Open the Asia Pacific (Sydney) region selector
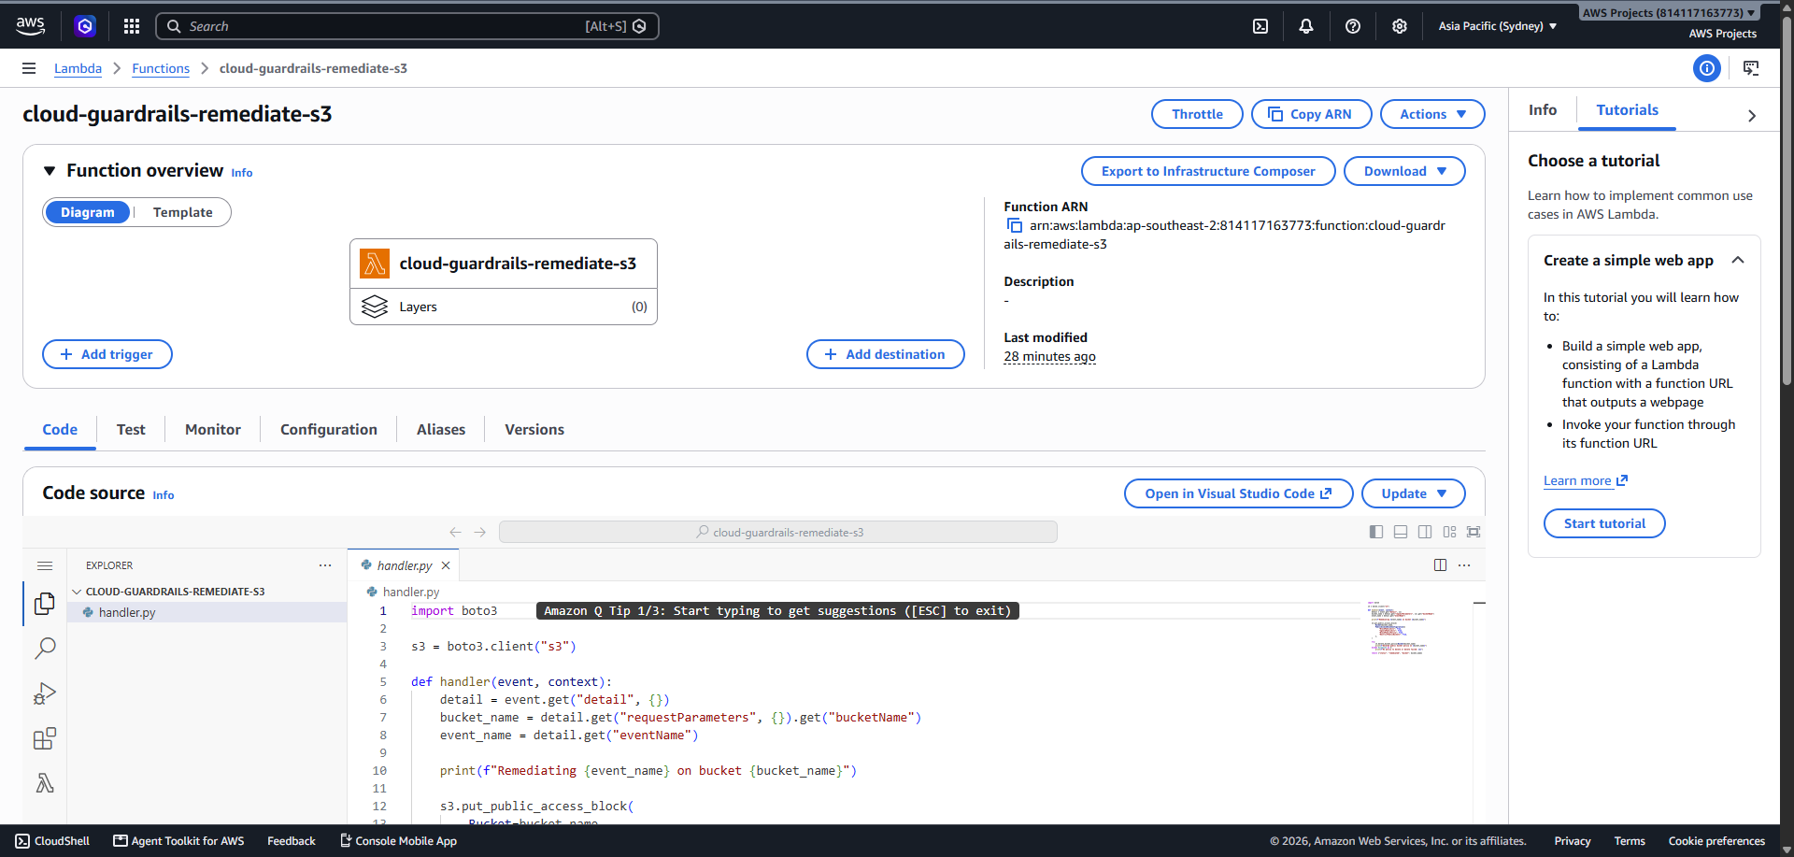Screen dimensions: 1794x857 [x=1498, y=26]
